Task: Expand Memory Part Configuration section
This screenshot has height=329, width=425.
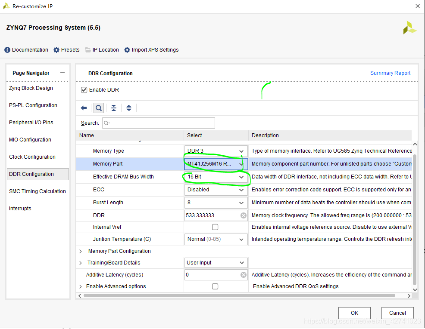Action: tap(81, 251)
